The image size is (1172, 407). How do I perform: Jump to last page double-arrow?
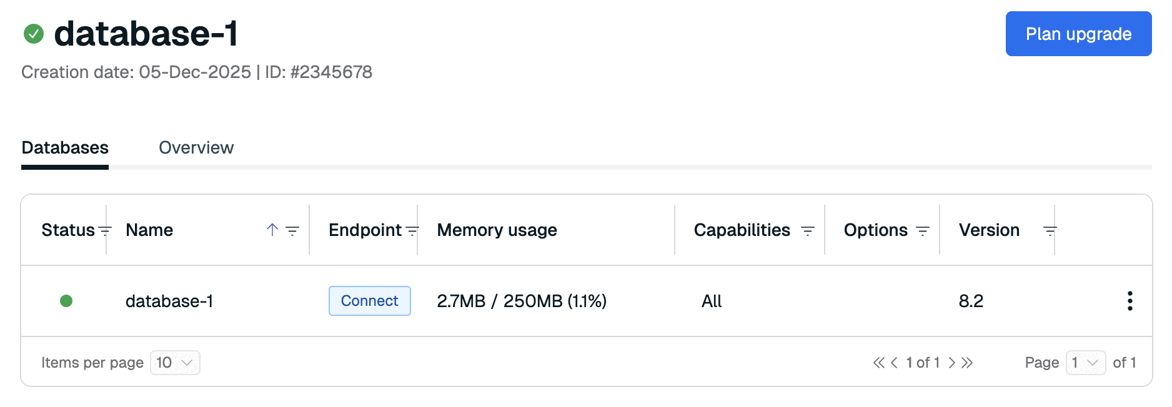[x=967, y=363]
